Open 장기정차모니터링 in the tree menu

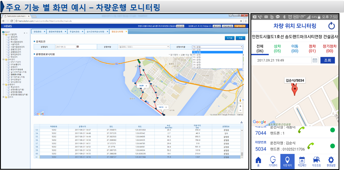pyautogui.click(x=17, y=77)
